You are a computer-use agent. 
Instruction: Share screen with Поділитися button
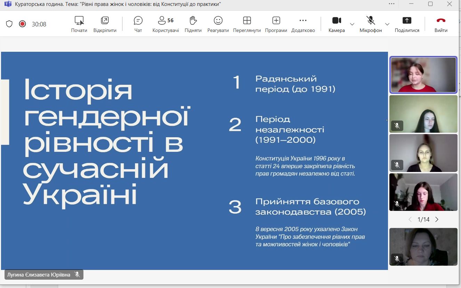point(407,24)
